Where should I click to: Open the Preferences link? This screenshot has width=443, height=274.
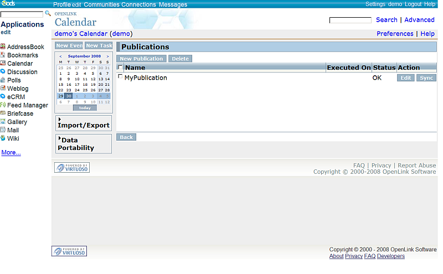(395, 34)
